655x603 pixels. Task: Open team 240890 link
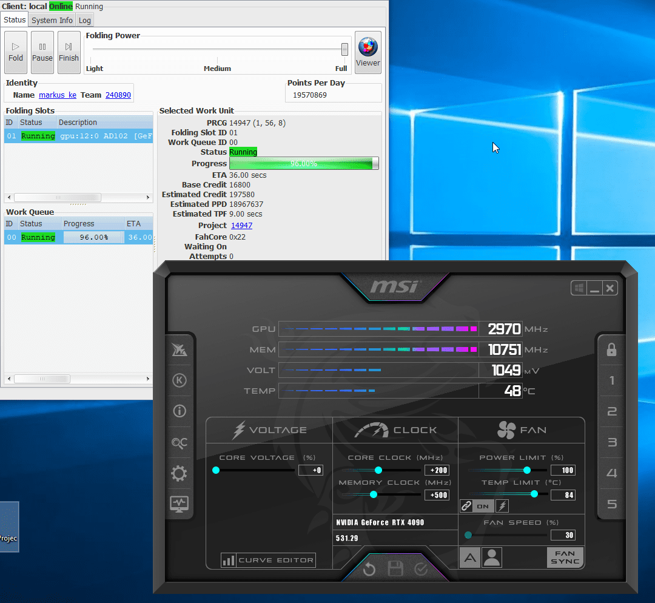click(118, 95)
